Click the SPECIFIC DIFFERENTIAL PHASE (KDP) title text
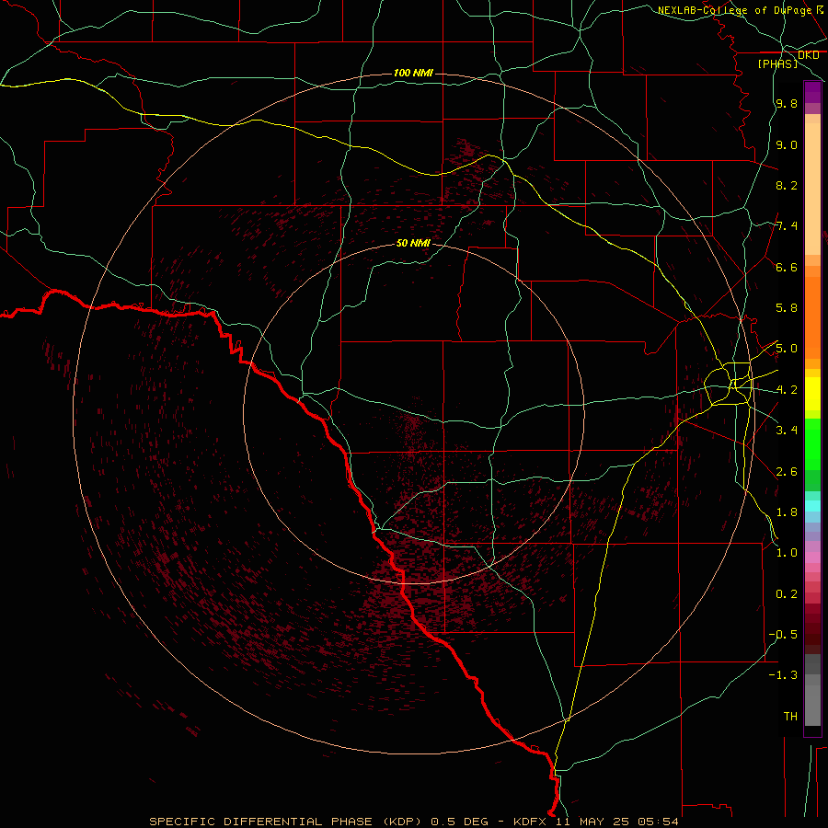 (x=286, y=822)
